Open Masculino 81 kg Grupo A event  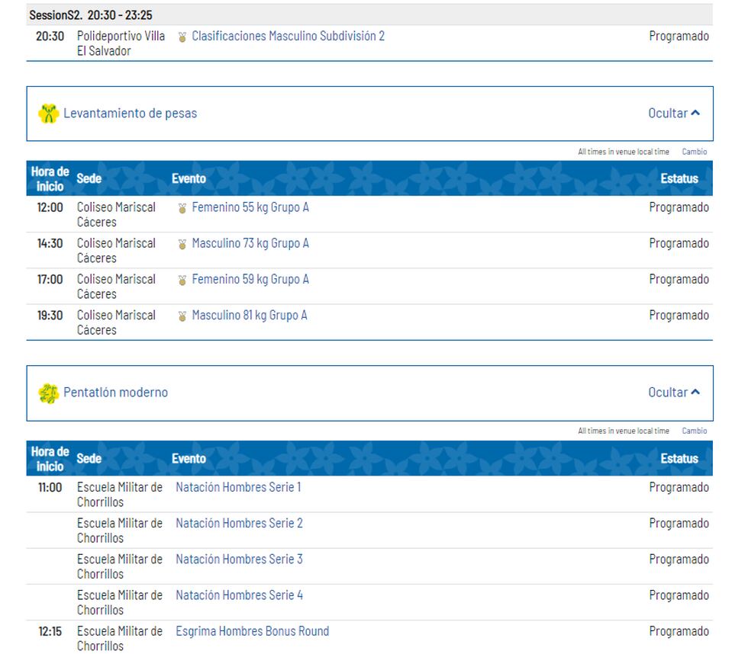point(250,316)
